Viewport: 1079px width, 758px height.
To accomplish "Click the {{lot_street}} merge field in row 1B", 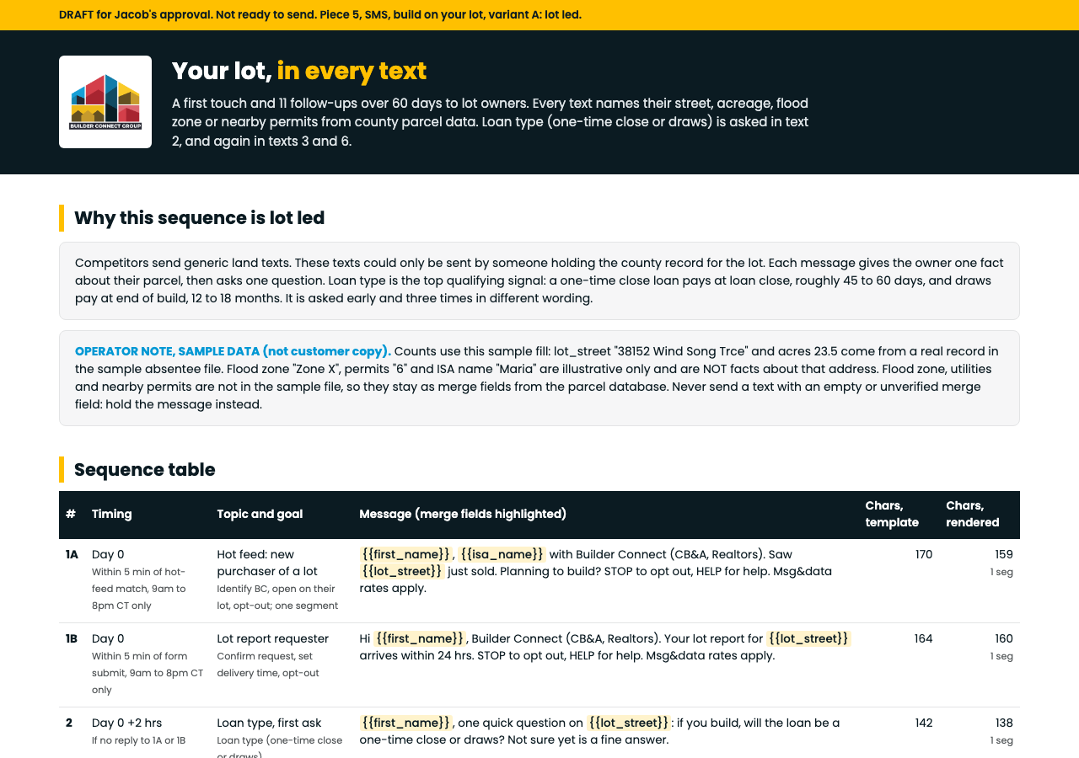I will pos(809,638).
